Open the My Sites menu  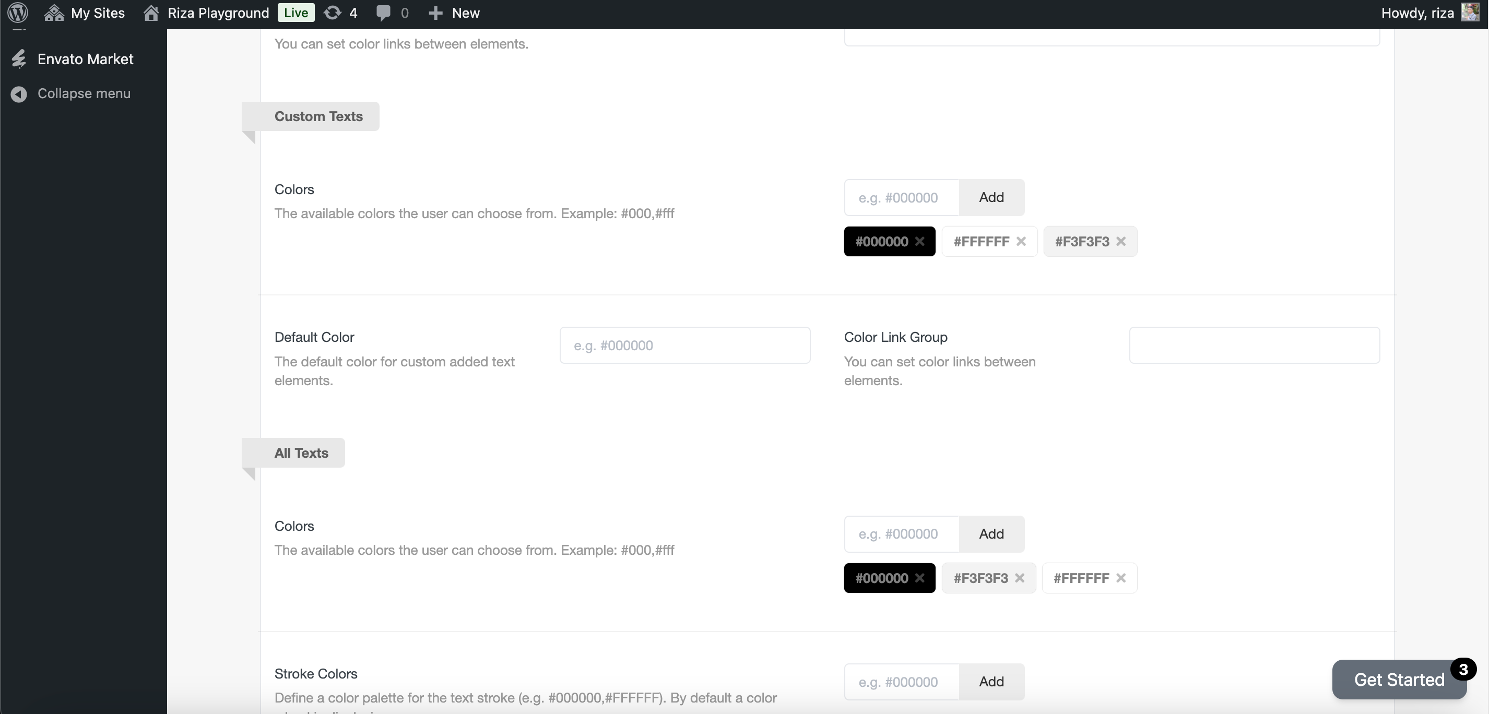click(85, 13)
